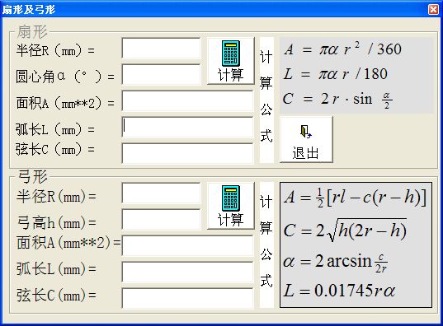
Task: Click the calculator icon in 弓形 section
Action: 230,198
